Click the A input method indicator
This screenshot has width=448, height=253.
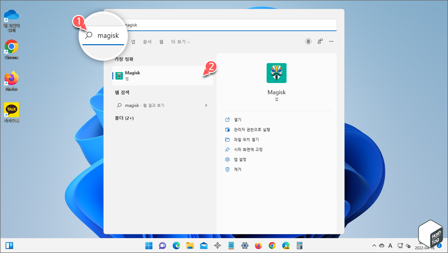[390, 246]
